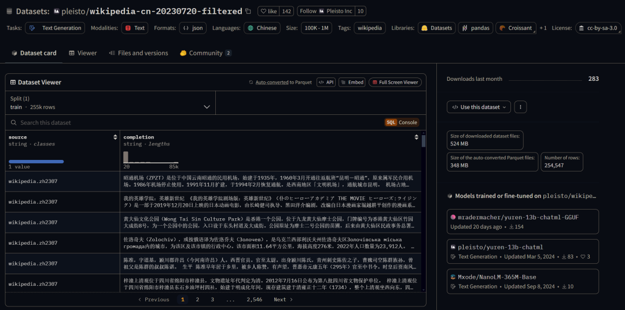Copy dataset name with the copy icon

click(248, 11)
